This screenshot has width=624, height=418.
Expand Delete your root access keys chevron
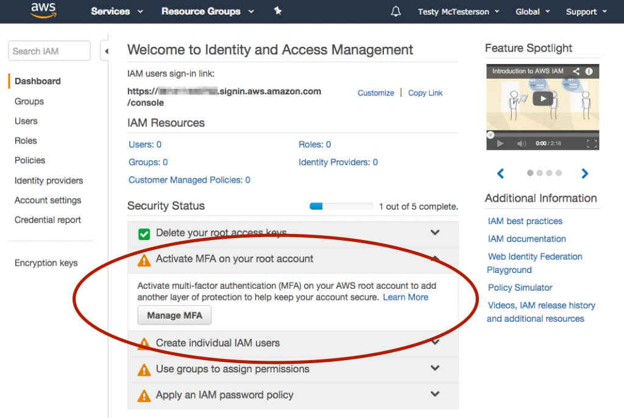[435, 232]
